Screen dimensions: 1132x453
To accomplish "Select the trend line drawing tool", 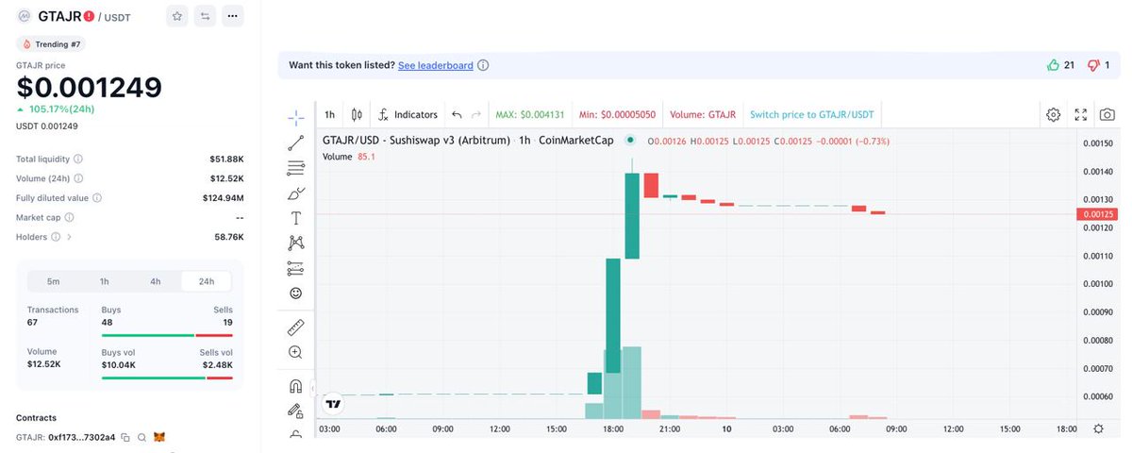I will [296, 143].
